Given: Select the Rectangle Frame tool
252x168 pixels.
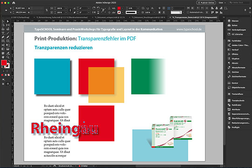Looking at the screenshot, I should (x=3, y=41).
